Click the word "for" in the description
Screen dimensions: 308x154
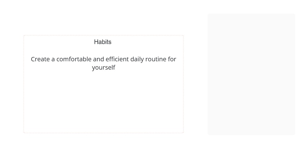tap(172, 59)
